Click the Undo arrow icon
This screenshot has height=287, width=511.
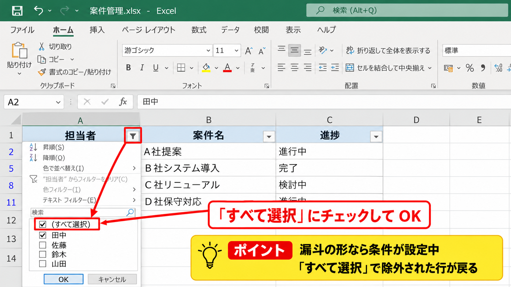38,11
